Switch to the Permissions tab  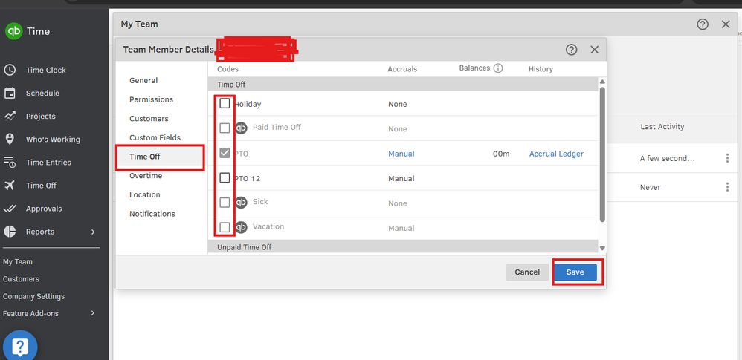tap(152, 99)
